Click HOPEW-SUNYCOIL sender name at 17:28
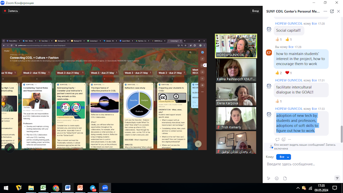The image size is (343, 193). [x=289, y=23]
